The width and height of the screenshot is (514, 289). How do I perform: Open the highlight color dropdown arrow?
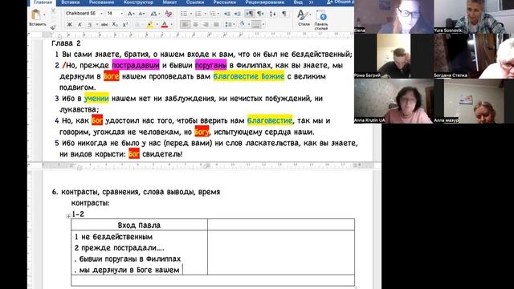click(x=157, y=25)
